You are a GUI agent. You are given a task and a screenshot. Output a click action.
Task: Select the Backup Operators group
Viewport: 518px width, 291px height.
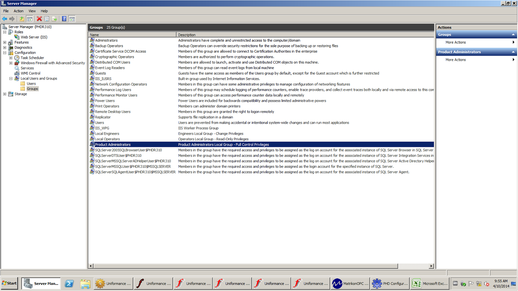109,46
